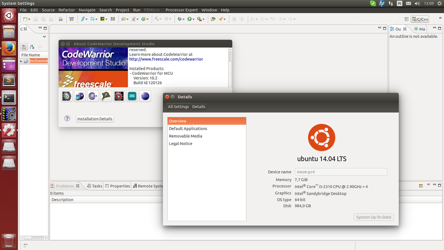
Task: Toggle flat/tree view icon in project panel
Action: [x=24, y=47]
